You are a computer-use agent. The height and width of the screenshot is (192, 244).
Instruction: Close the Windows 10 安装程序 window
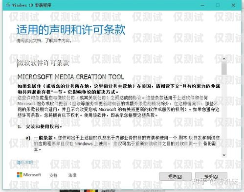click(x=233, y=5)
